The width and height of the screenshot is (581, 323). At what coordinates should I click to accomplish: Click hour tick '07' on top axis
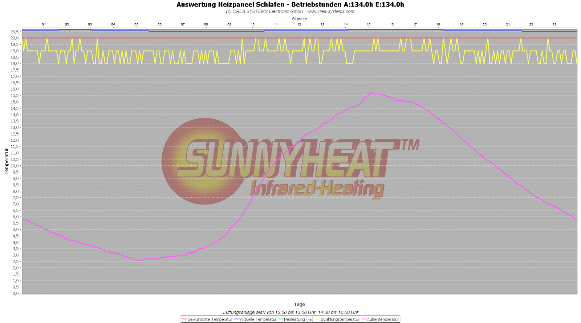pyautogui.click(x=183, y=24)
